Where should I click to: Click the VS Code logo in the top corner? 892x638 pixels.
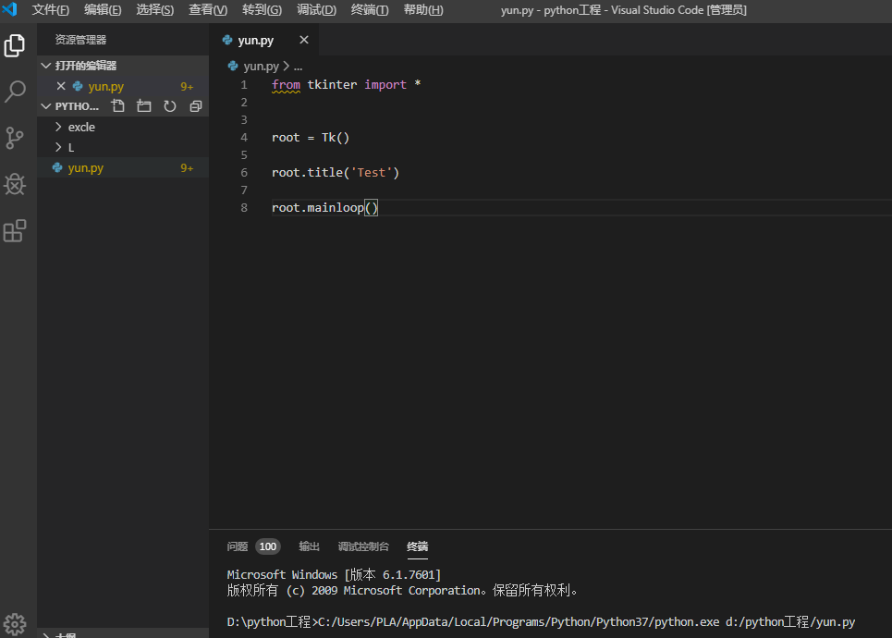[10, 10]
